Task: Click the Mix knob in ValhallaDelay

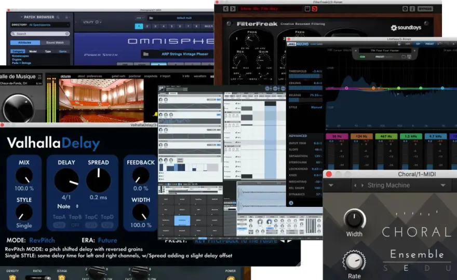Action: 24,175
